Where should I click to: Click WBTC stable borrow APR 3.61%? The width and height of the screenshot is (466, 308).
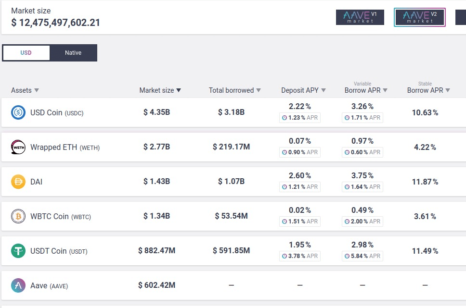(x=425, y=216)
